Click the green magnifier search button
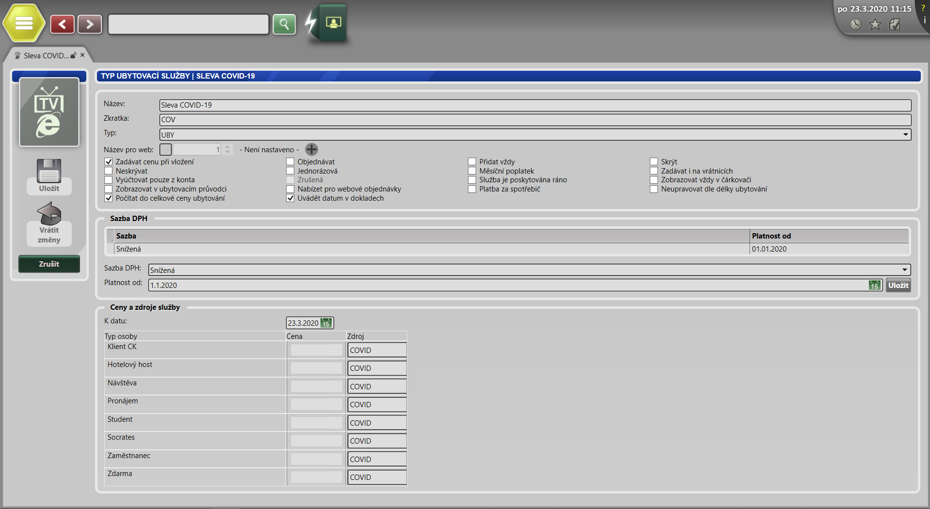 coord(284,24)
